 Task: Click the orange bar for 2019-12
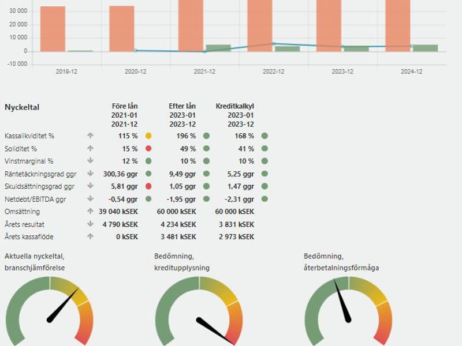[x=53, y=29]
